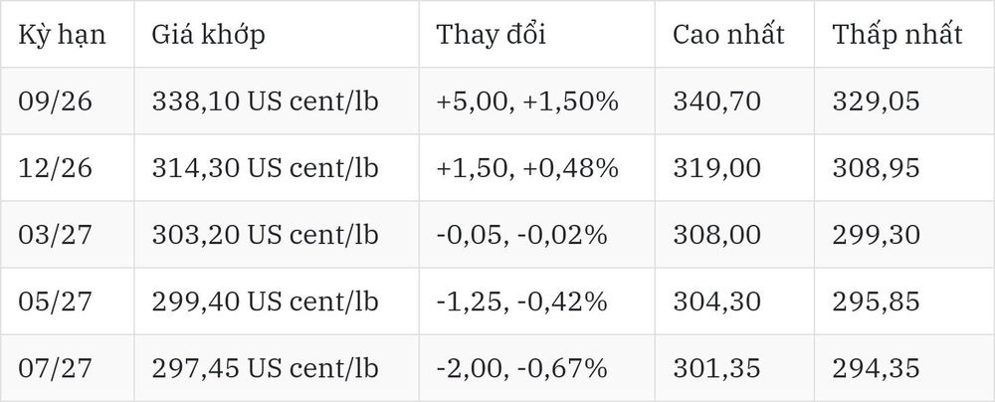Select the 314,30 US cent/lb price
This screenshot has width=995, height=402.
click(265, 167)
